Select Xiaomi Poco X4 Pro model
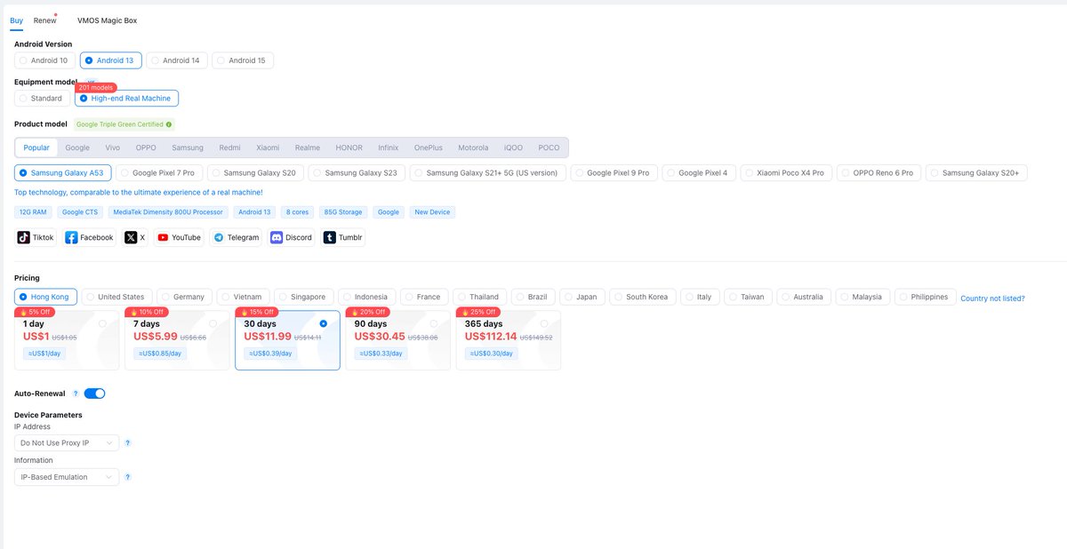The height and width of the screenshot is (549, 1067). point(786,172)
